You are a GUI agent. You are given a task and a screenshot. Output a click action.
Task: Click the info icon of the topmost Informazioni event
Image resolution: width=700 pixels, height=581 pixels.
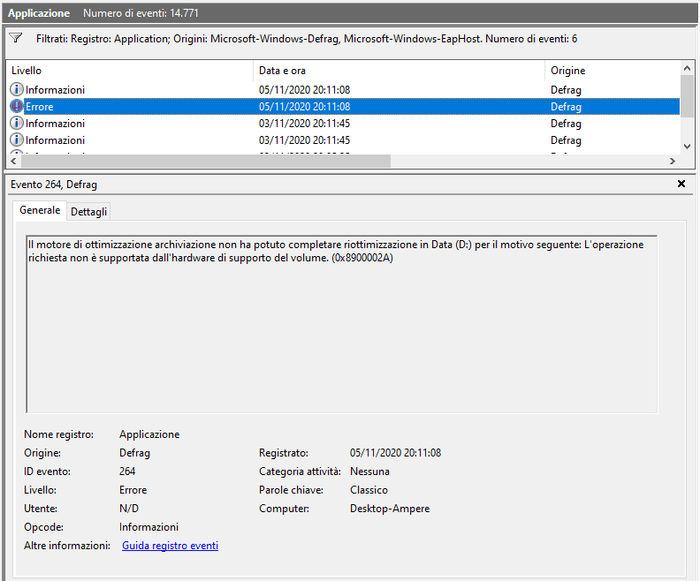(x=17, y=90)
